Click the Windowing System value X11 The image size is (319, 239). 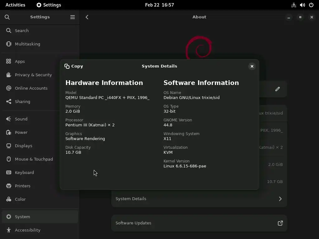click(167, 138)
